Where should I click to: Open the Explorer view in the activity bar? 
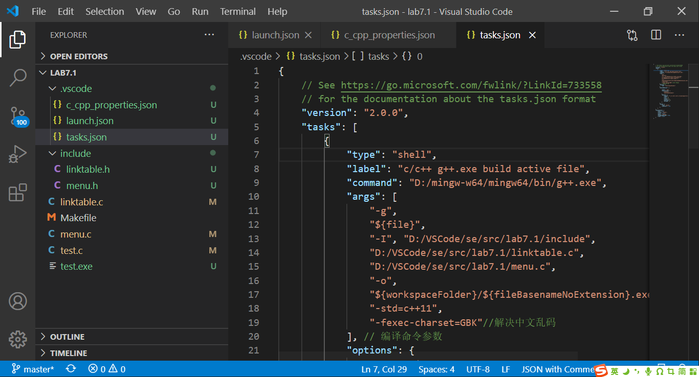[17, 39]
